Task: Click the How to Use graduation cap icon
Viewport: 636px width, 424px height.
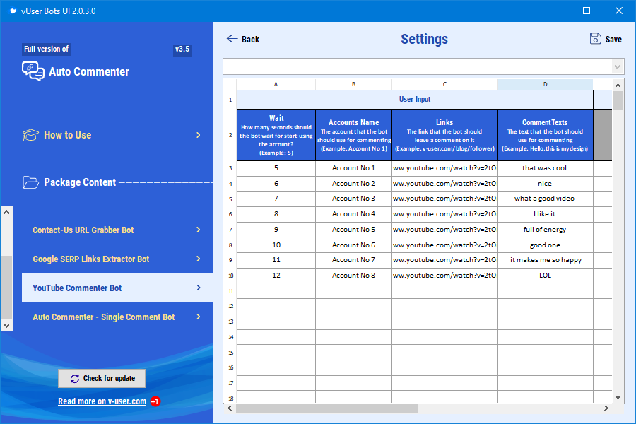Action: [x=30, y=135]
